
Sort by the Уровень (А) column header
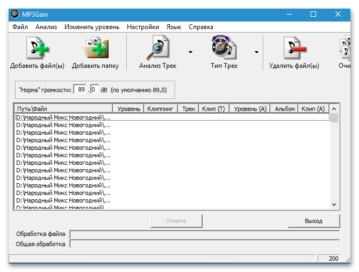[250, 109]
